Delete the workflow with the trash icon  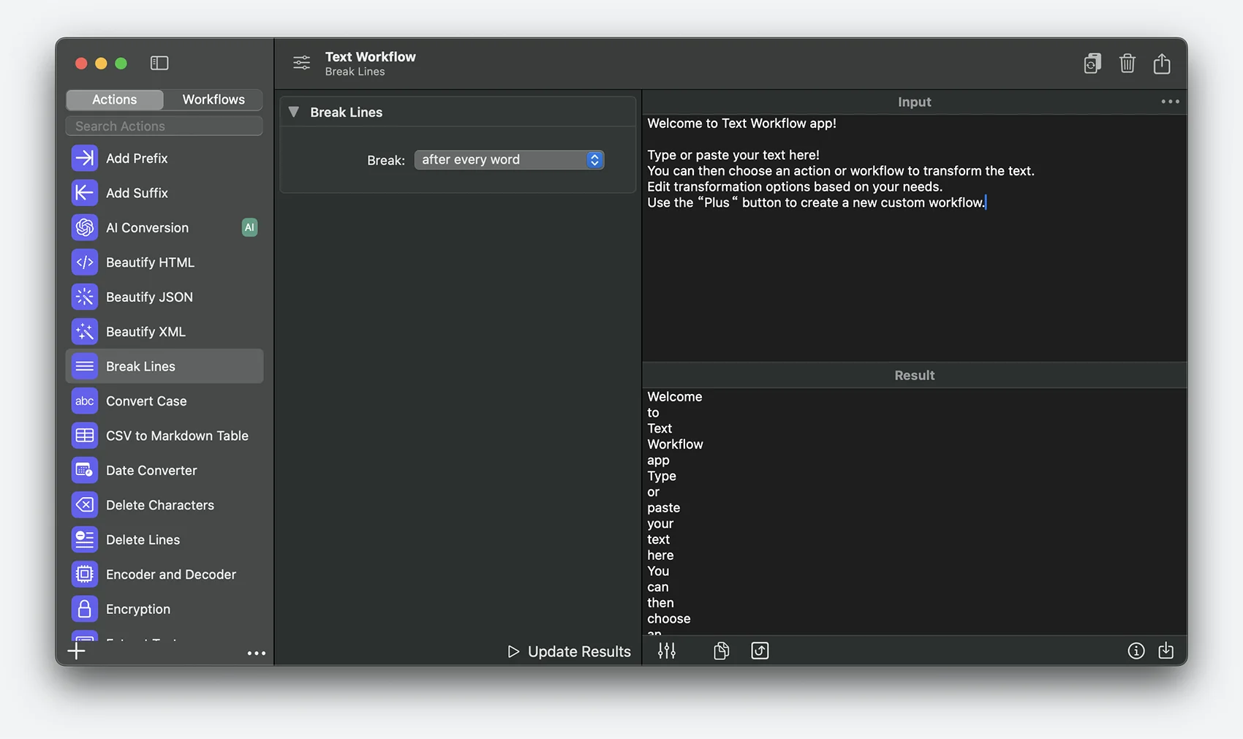click(x=1127, y=64)
